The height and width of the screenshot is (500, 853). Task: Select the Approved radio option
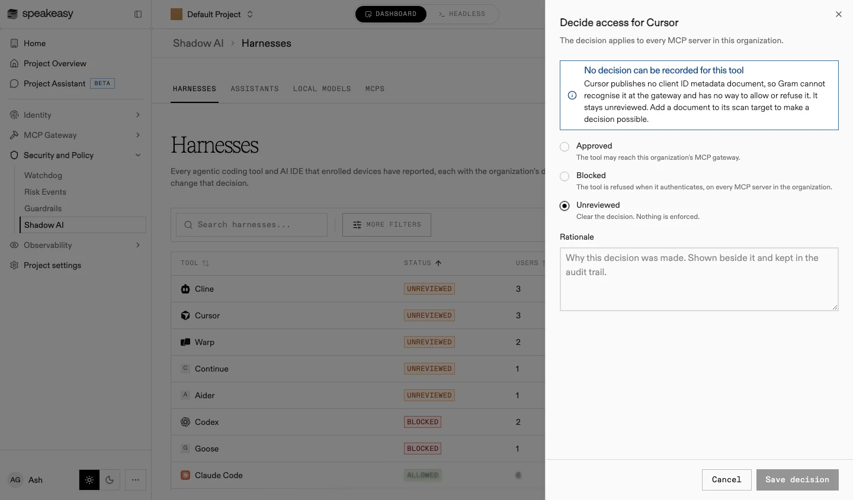[x=565, y=147]
